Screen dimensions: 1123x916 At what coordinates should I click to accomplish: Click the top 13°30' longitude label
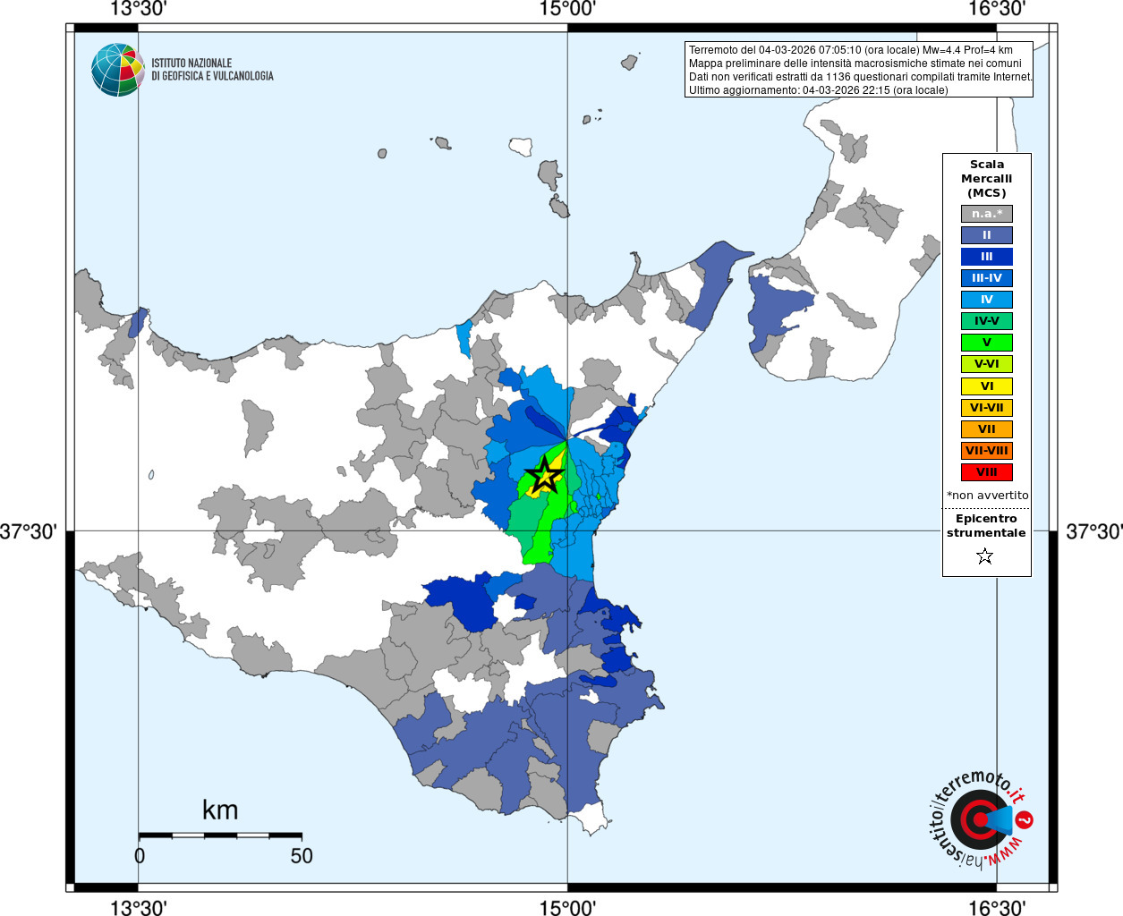point(138,9)
